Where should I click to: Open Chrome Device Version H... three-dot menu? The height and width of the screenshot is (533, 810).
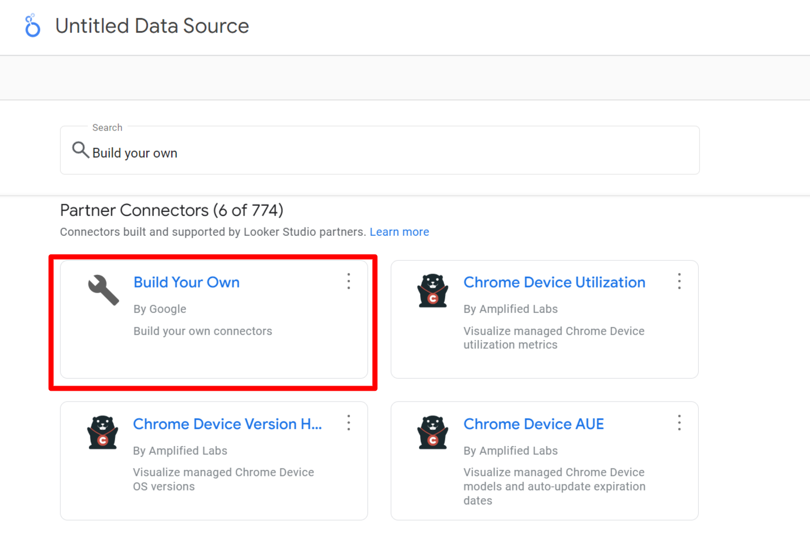(x=349, y=422)
